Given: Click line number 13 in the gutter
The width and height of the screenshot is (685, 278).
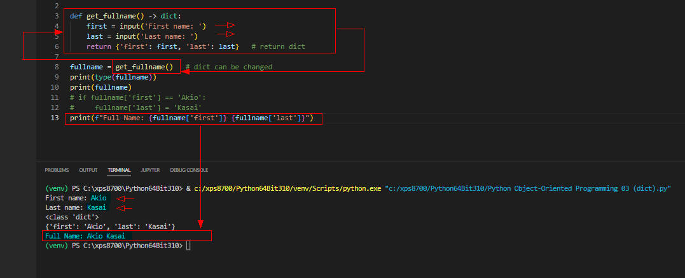Looking at the screenshot, I should [x=55, y=118].
